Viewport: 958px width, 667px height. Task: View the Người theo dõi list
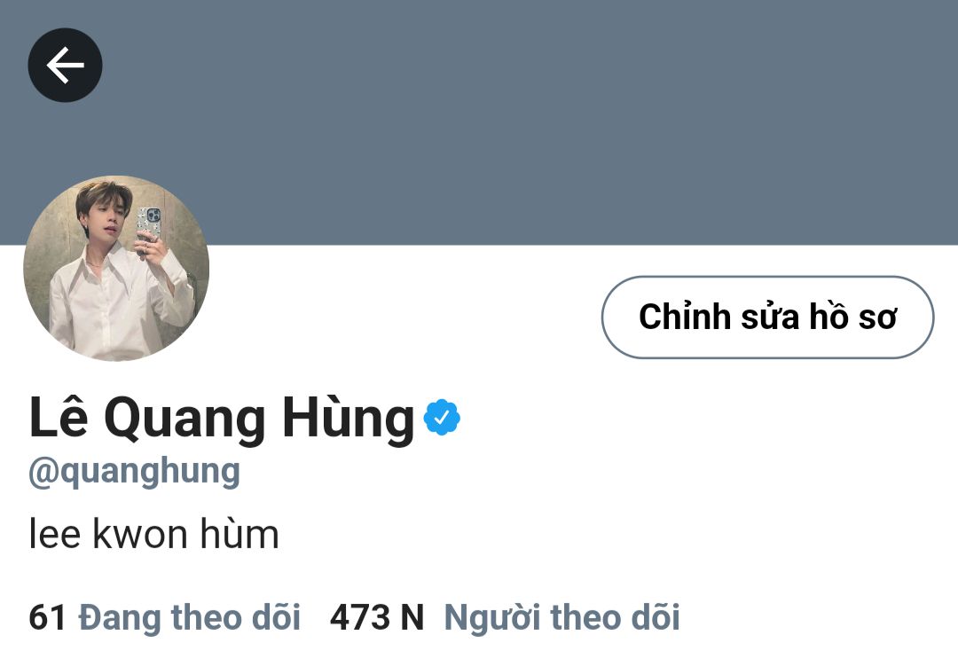[561, 617]
